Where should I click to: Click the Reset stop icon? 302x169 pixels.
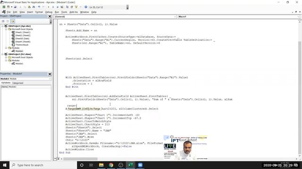click(x=58, y=7)
